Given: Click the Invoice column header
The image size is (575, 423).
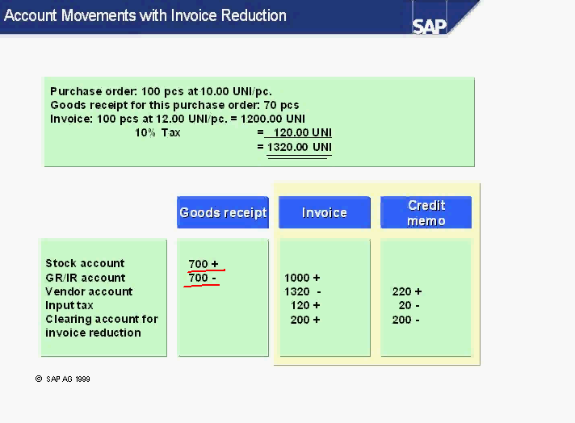Looking at the screenshot, I should [x=325, y=212].
